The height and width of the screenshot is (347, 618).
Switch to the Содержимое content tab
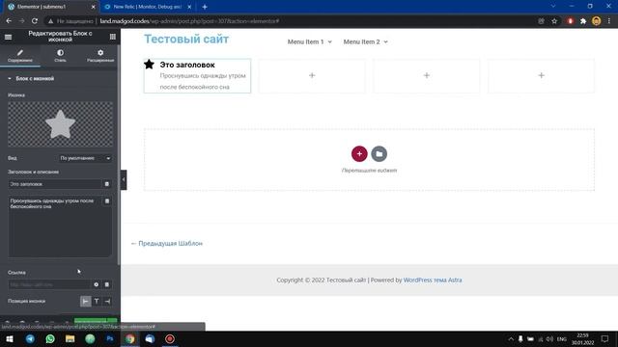20,56
